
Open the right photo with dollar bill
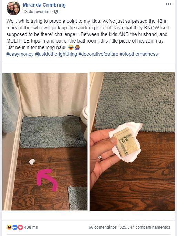pyautogui.click(x=132, y=141)
